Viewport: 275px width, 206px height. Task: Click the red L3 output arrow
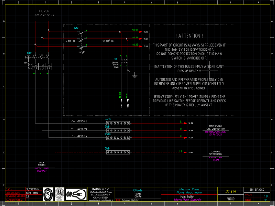coord(186,138)
